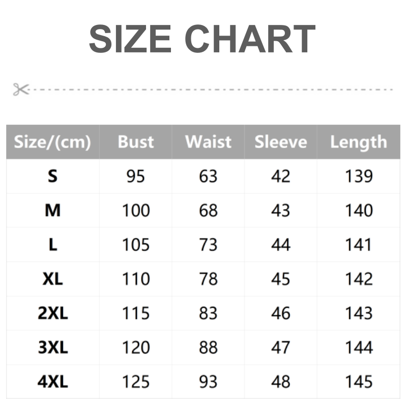Click the Waist column header

pos(208,142)
